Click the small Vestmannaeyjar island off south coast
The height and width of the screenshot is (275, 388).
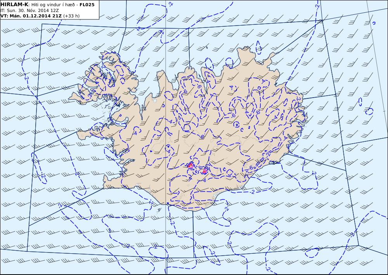159,210
